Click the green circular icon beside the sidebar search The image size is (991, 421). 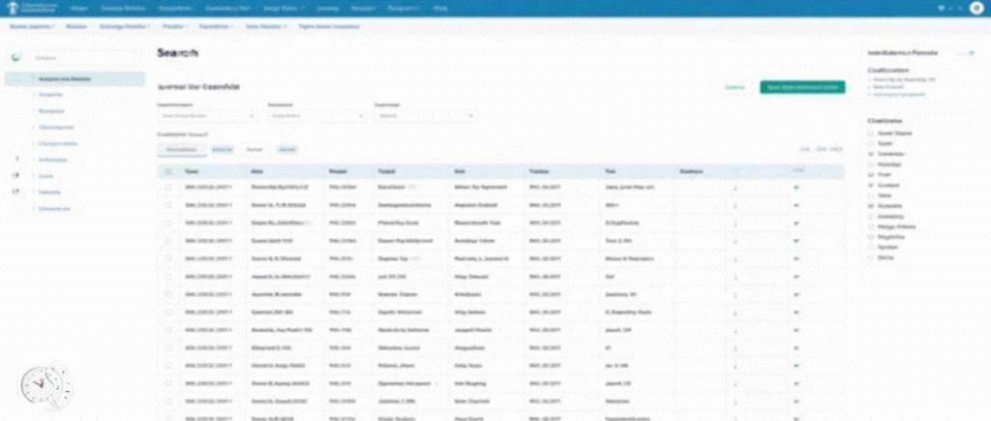click(x=15, y=56)
